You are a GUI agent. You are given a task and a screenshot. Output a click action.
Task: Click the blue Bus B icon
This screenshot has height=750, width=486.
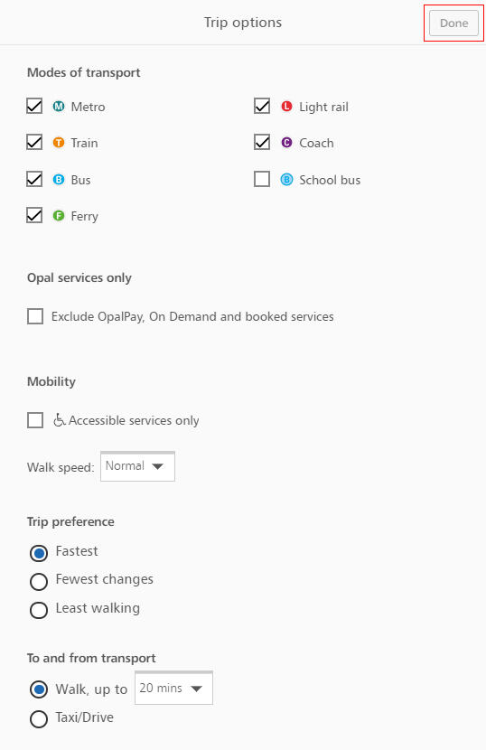pos(59,180)
